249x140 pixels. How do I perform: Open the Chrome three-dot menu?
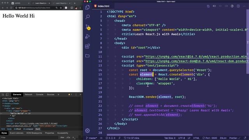pos(80,8)
